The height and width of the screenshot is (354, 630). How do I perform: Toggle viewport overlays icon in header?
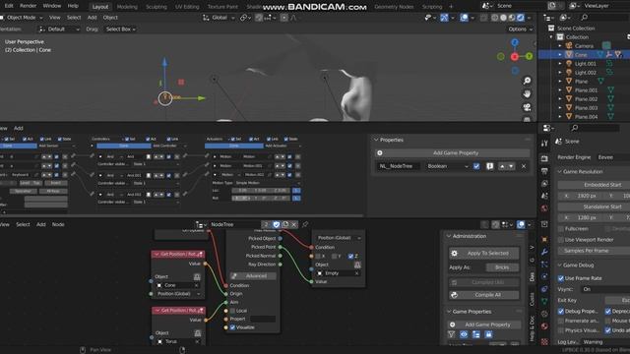(464, 18)
